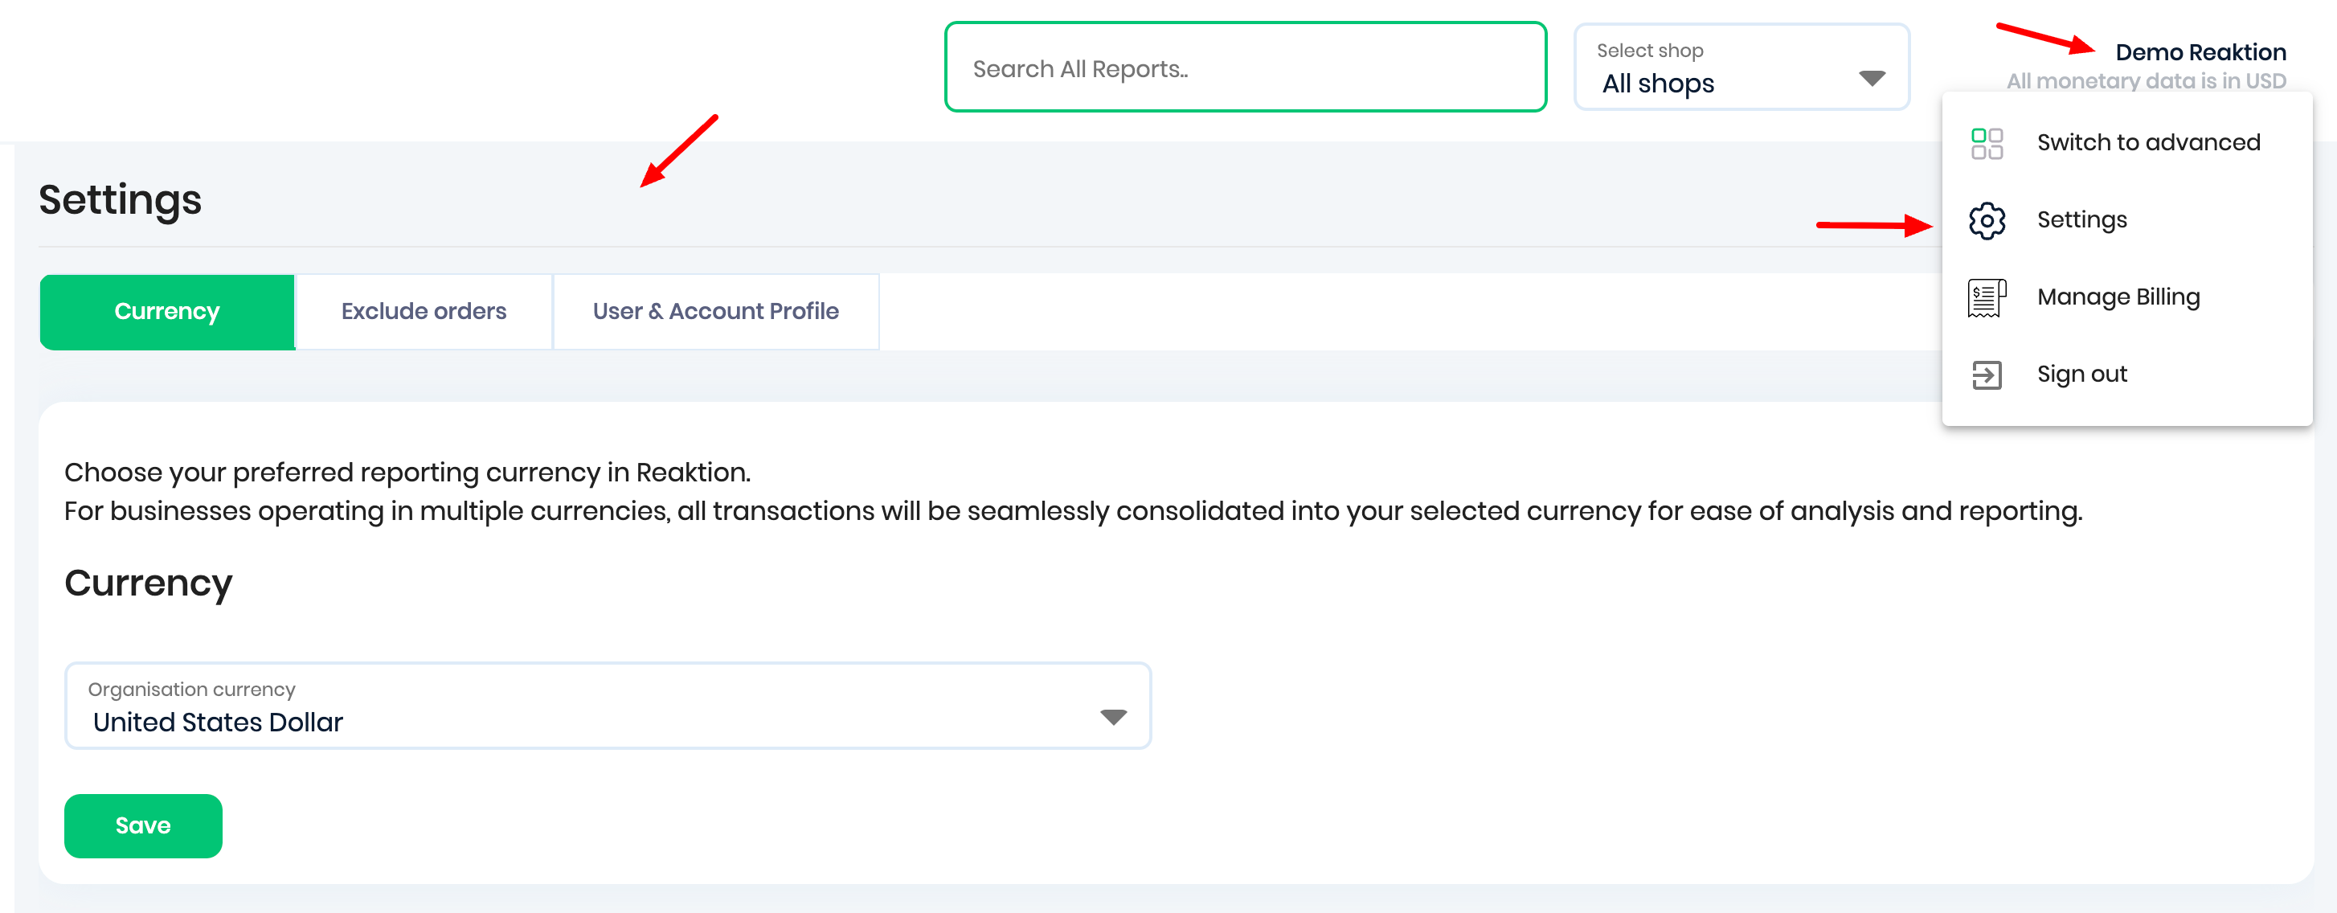Go to User & Account Profile tab
2337x913 pixels.
[715, 311]
